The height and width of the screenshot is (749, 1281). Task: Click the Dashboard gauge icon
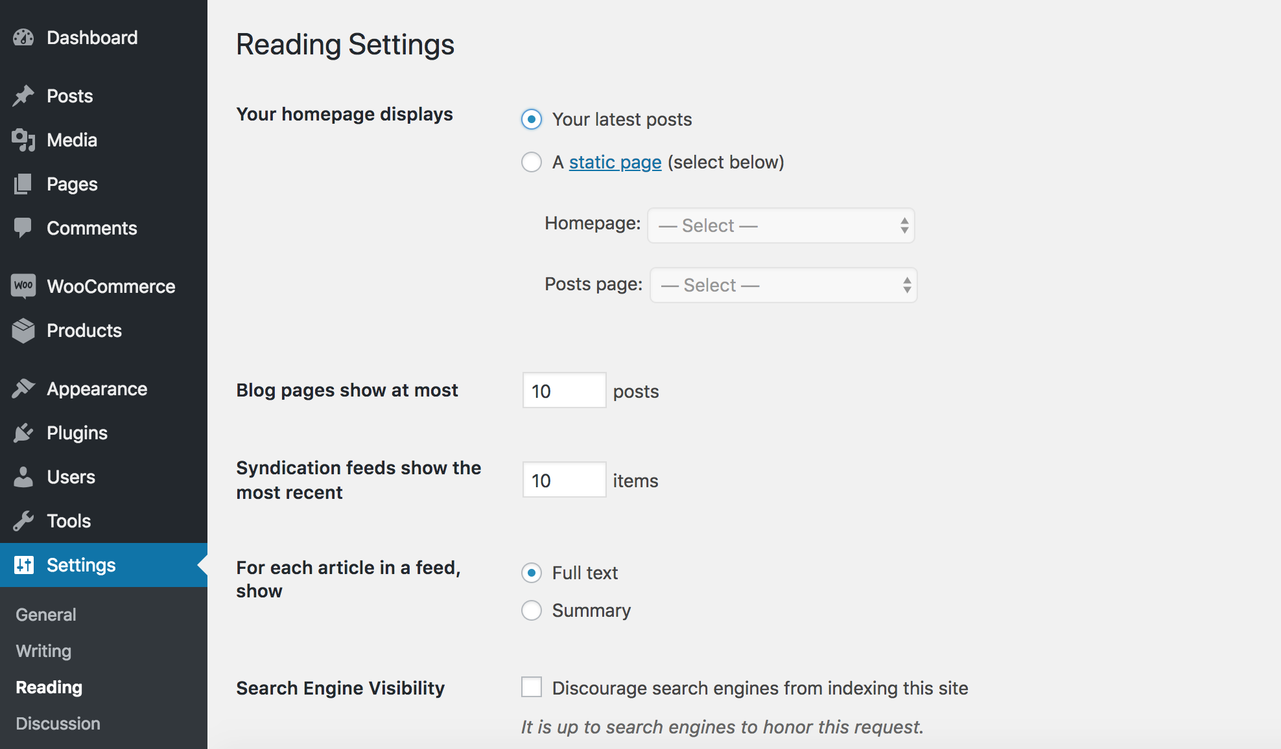pyautogui.click(x=23, y=38)
